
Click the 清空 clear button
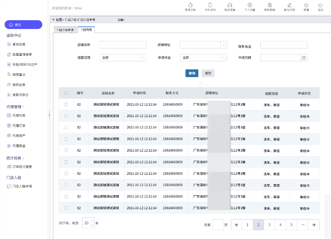tap(208, 73)
